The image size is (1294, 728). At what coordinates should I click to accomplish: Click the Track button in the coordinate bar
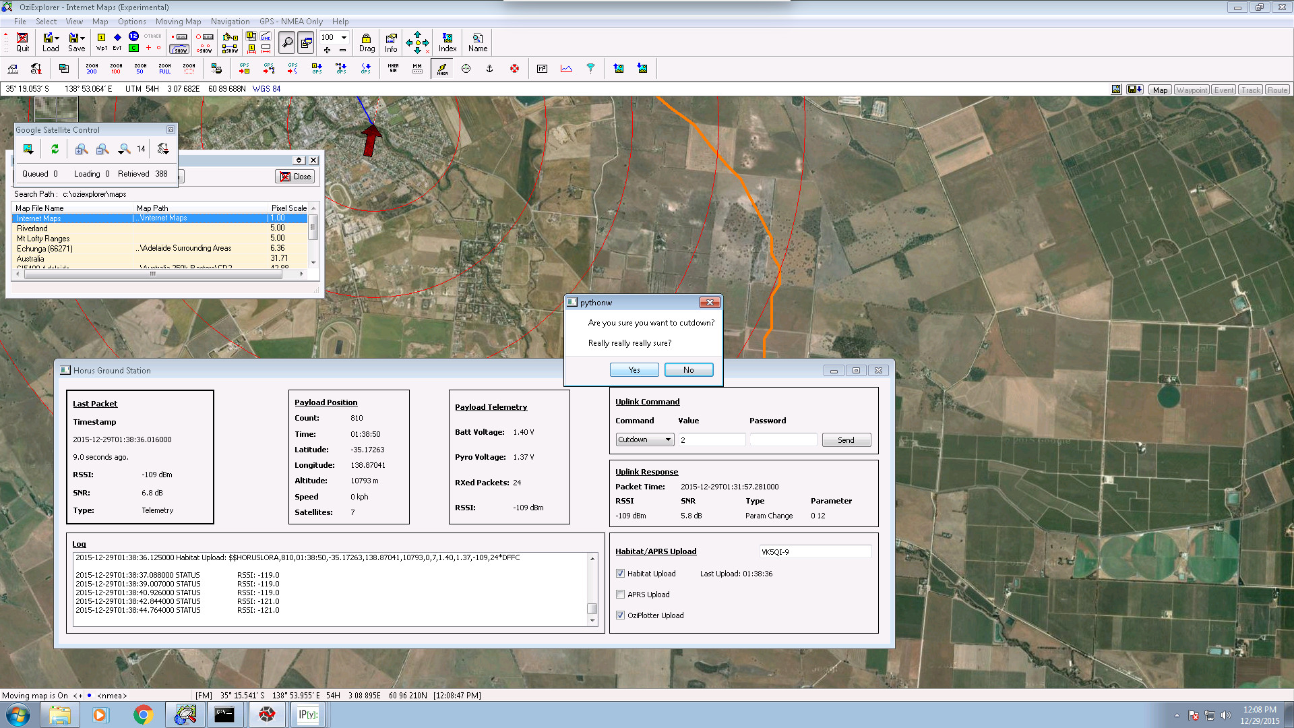(1250, 90)
